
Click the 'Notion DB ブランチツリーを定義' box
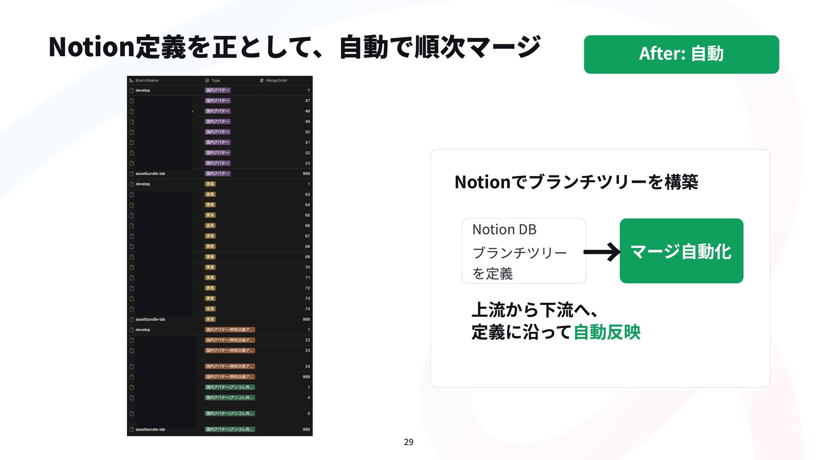click(524, 251)
